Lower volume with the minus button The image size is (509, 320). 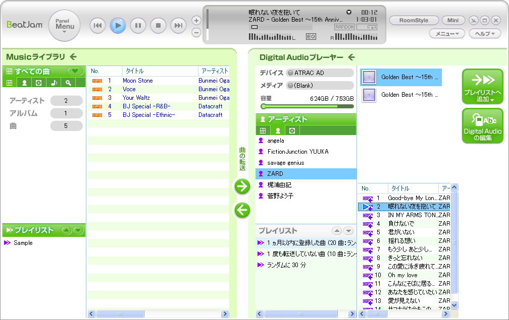196,32
